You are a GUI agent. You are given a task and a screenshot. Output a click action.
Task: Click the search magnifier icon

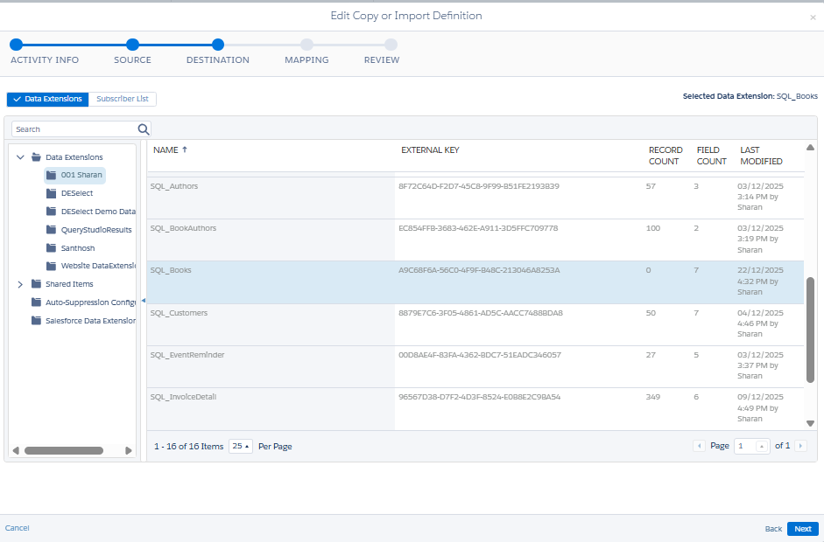pyautogui.click(x=144, y=129)
